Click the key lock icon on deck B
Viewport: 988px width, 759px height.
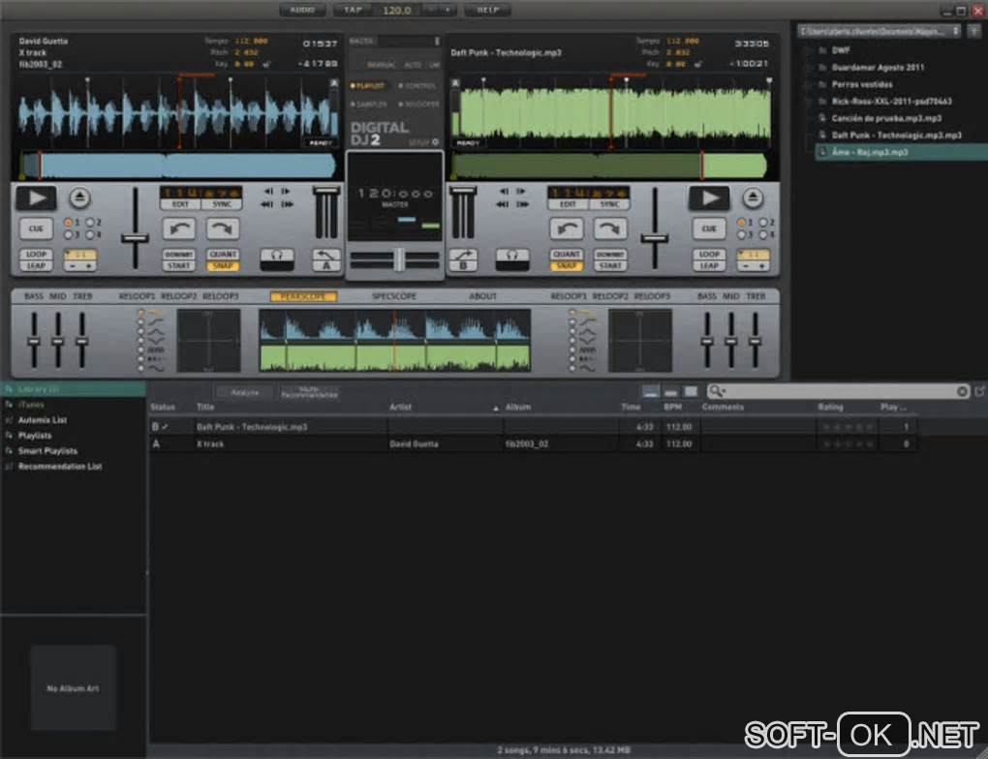(698, 64)
